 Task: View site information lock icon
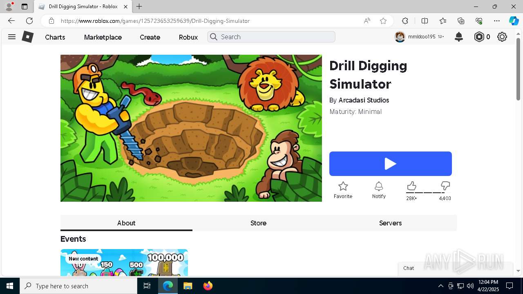tap(51, 21)
